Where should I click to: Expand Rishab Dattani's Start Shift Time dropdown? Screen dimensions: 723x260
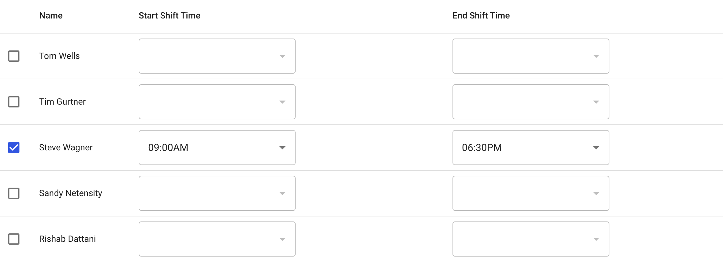coord(217,239)
